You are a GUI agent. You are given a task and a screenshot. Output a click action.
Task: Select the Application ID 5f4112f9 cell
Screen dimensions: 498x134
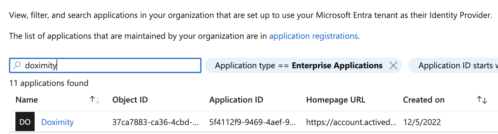[x=253, y=122]
